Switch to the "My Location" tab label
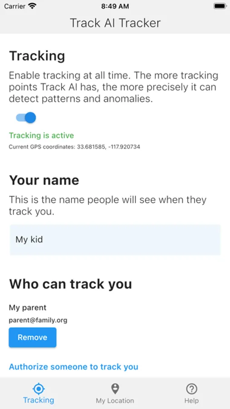Viewport: 230px width, 409px height. click(x=115, y=401)
